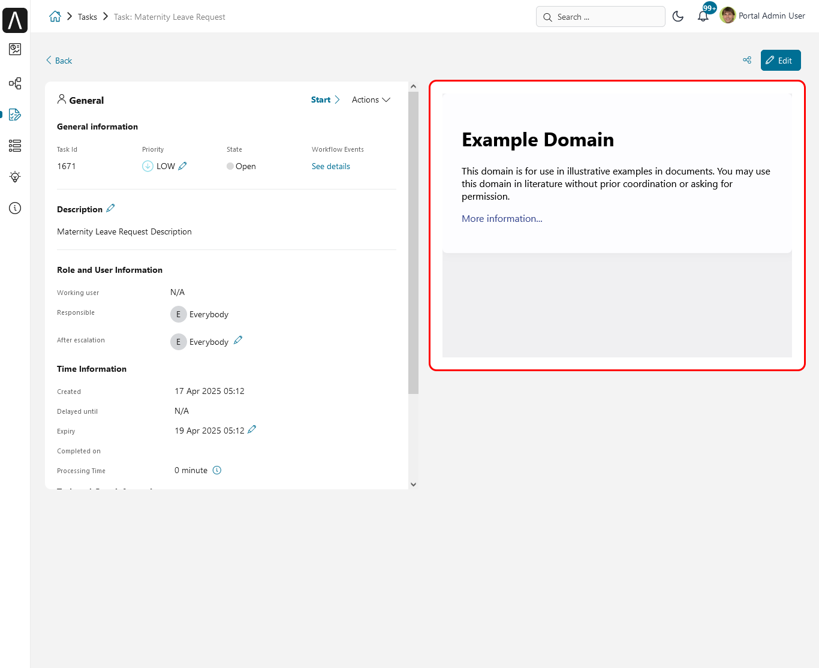Click Task: Maternity Leave Request breadcrumb
The height and width of the screenshot is (668, 819).
click(x=170, y=17)
